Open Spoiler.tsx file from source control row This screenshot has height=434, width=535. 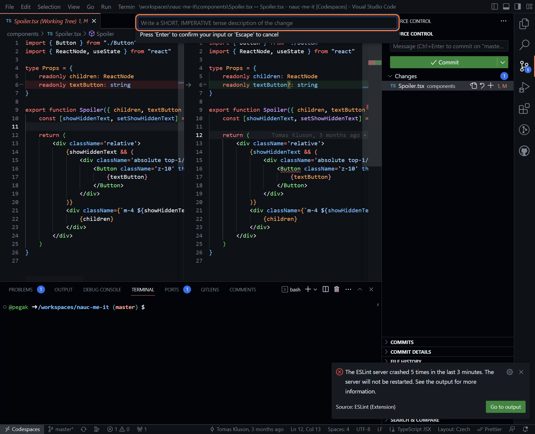pos(474,86)
